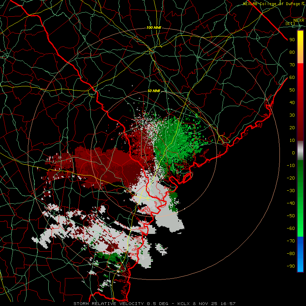
Task: Click the 90 value on velocity scale
Action: 292,40
